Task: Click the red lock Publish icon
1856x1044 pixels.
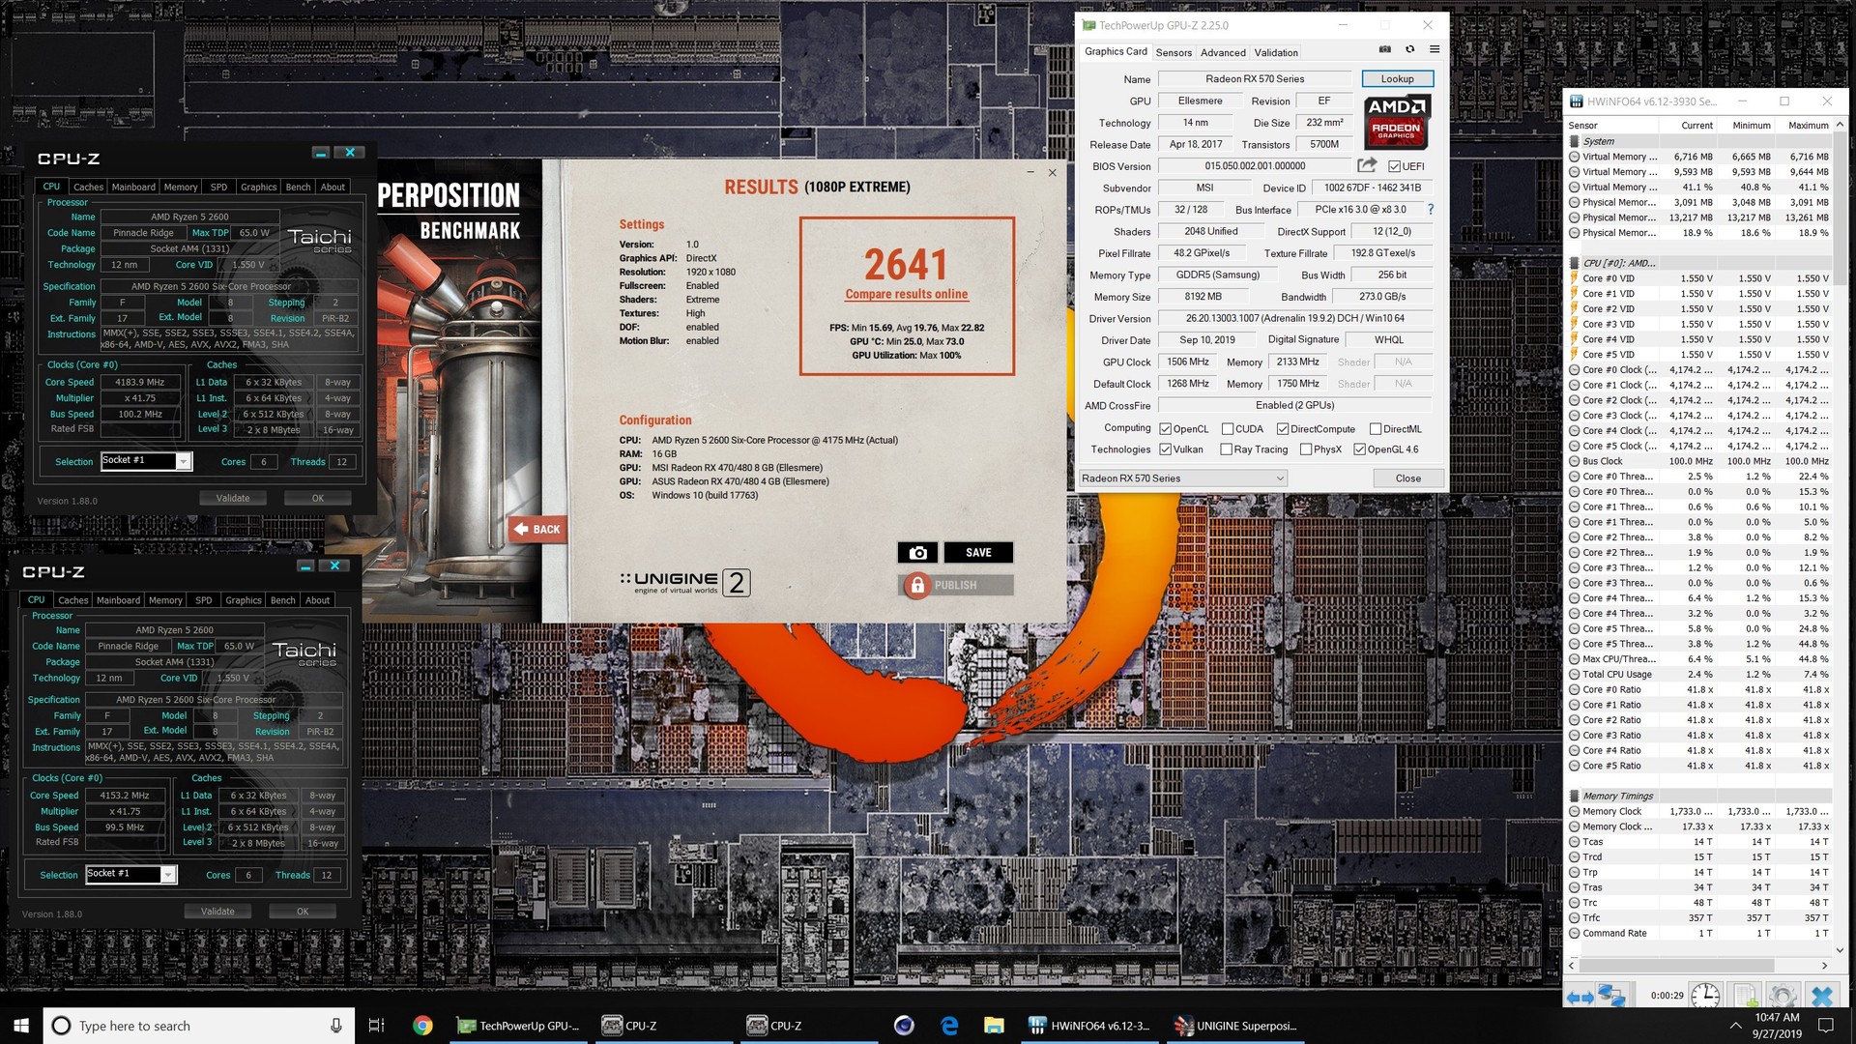Action: (x=917, y=585)
